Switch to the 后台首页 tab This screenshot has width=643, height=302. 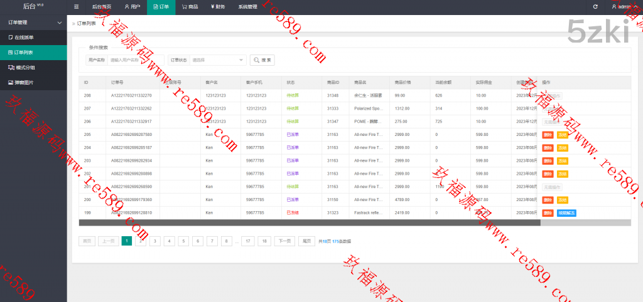102,7
